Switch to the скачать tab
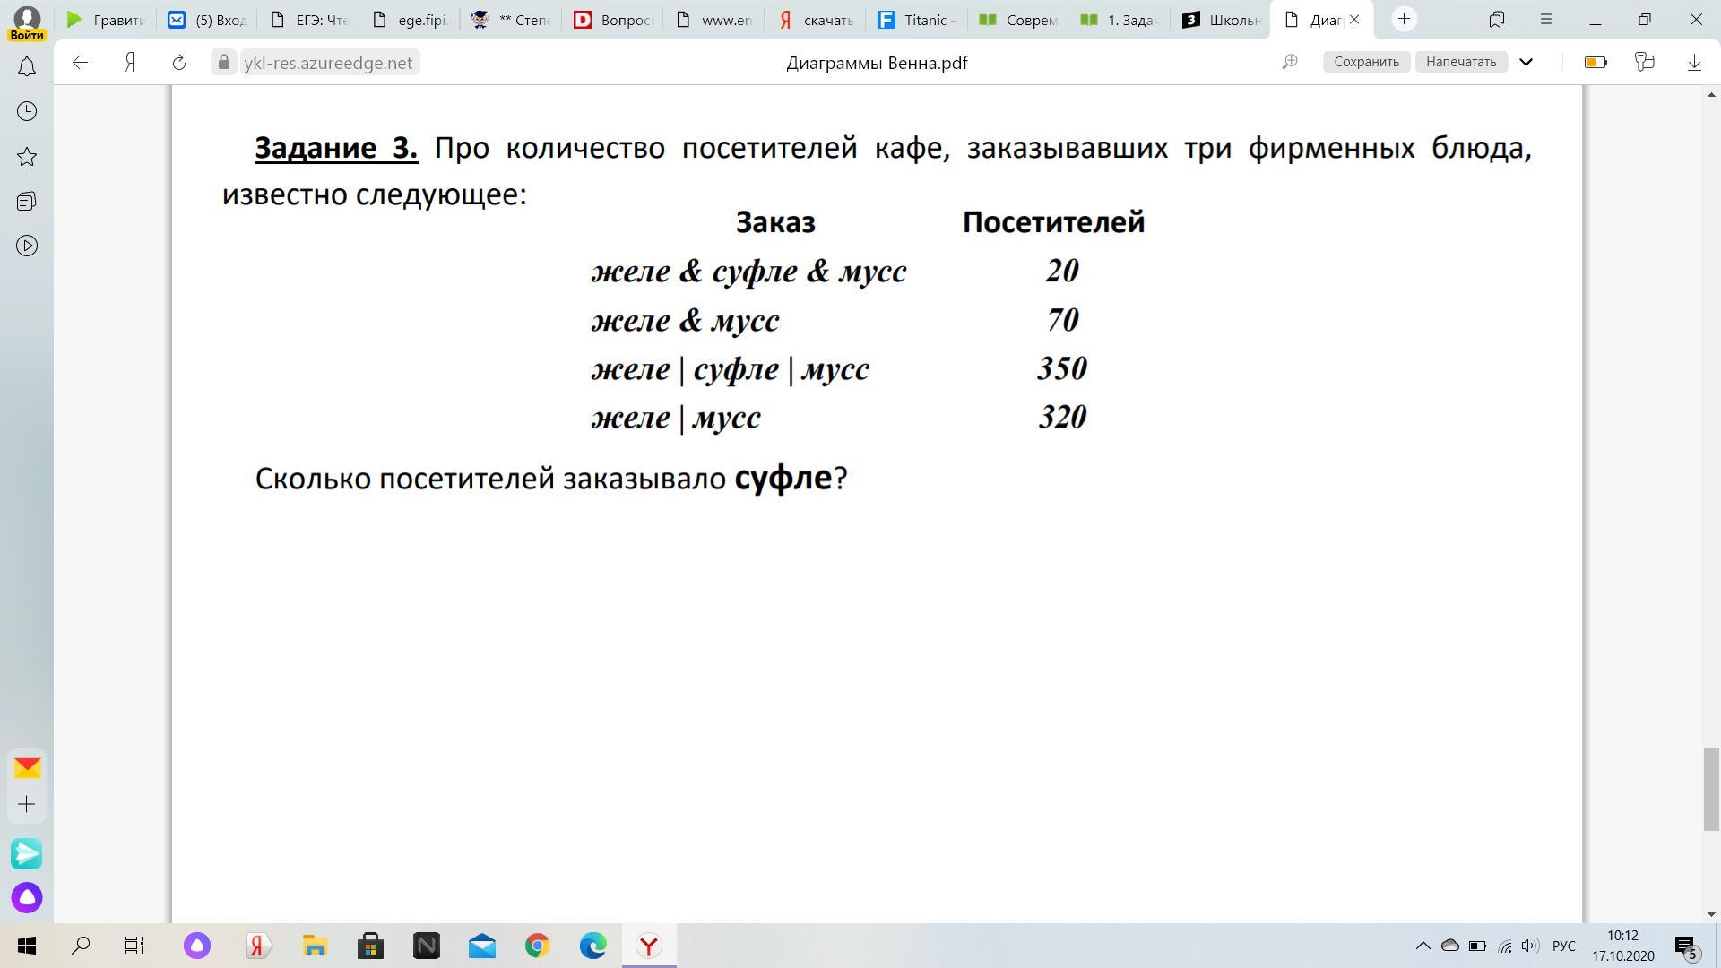Screen dimensions: 1721x968 click(815, 20)
